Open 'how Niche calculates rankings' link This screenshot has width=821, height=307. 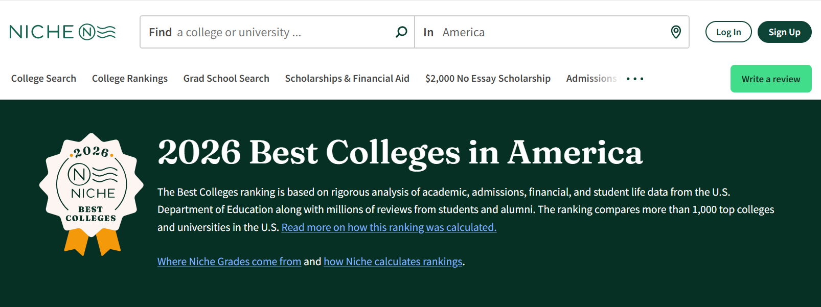(393, 262)
